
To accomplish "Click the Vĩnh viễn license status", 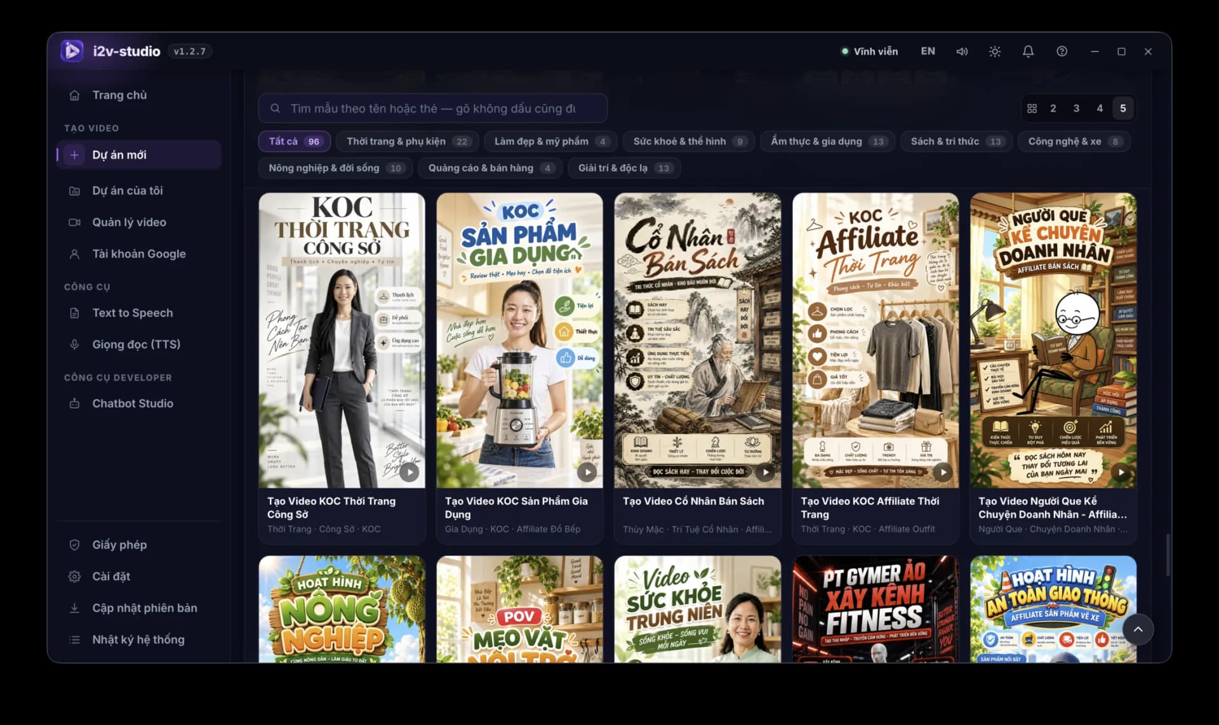I will [869, 51].
